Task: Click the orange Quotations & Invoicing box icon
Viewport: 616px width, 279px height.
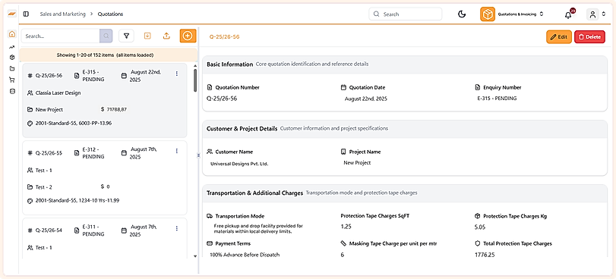Action: click(488, 14)
